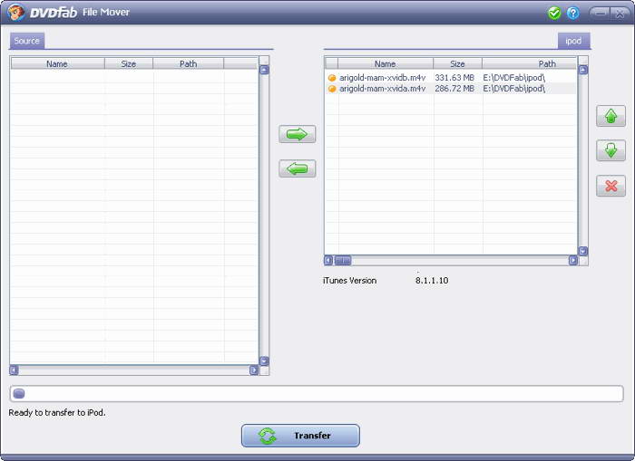Select the arigold-mam-xvida.m4v file row

[x=450, y=88]
